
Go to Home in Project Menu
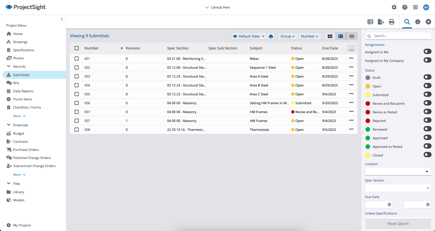coord(18,34)
